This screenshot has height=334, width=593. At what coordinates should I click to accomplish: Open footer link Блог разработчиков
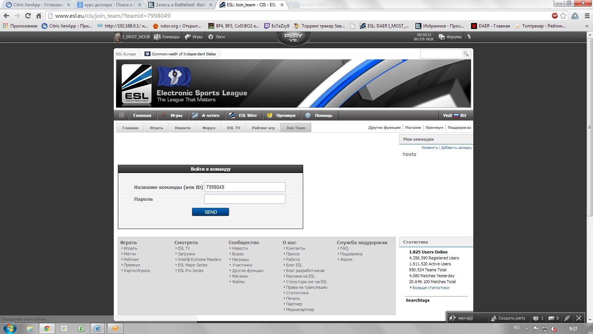point(305,271)
